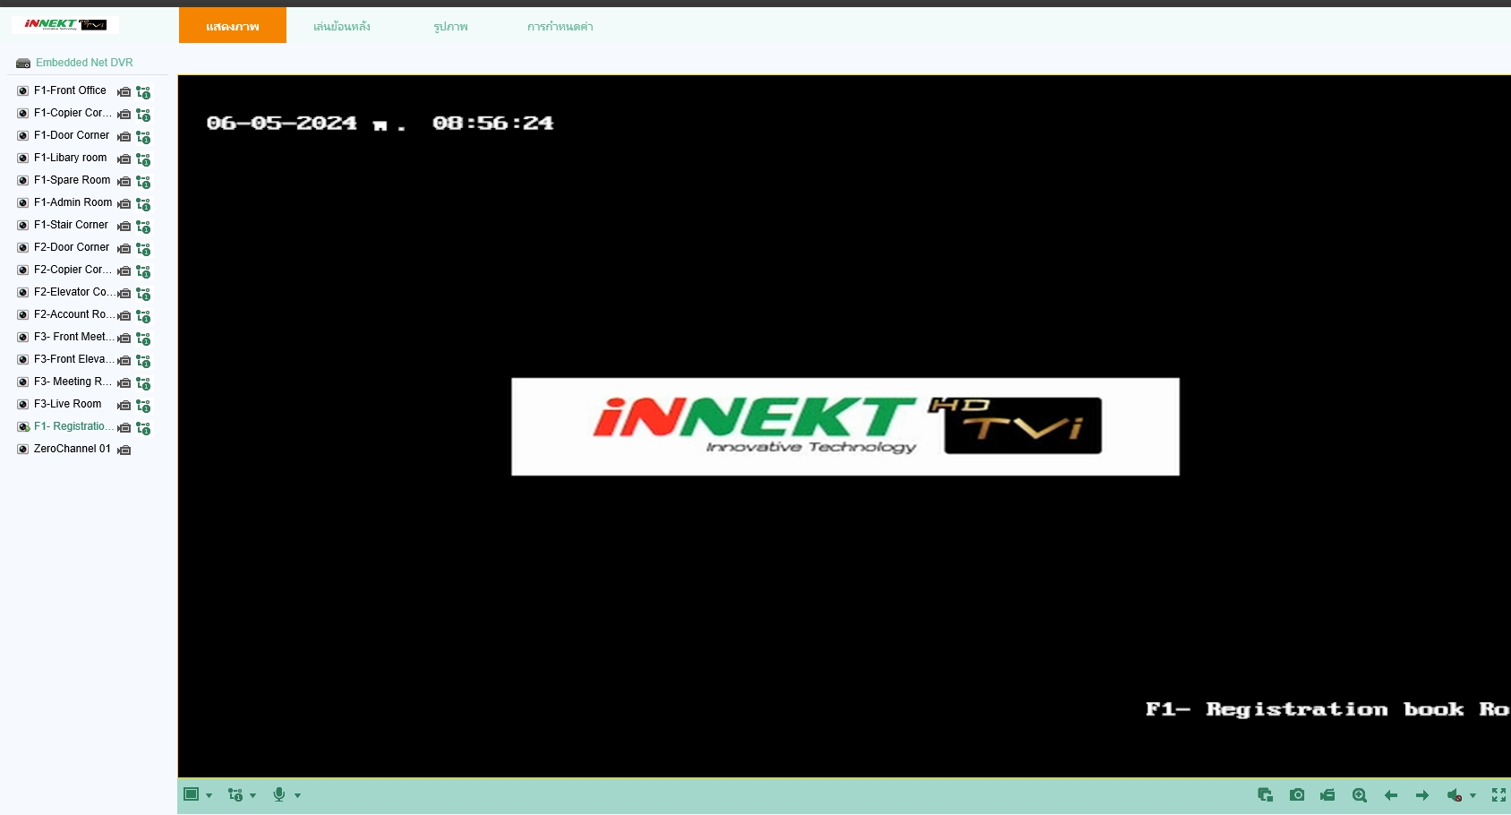Screen dimensions: 1511x815
Task: Toggle the muted speaker audio icon
Action: (1455, 795)
